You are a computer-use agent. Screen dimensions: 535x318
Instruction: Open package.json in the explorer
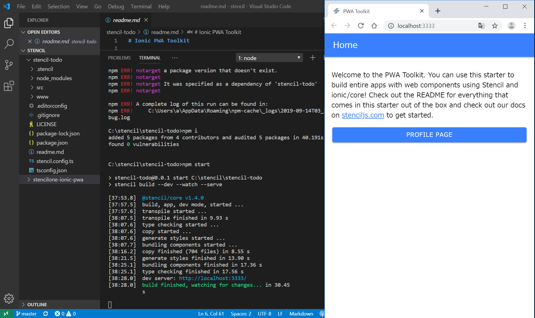pos(52,143)
